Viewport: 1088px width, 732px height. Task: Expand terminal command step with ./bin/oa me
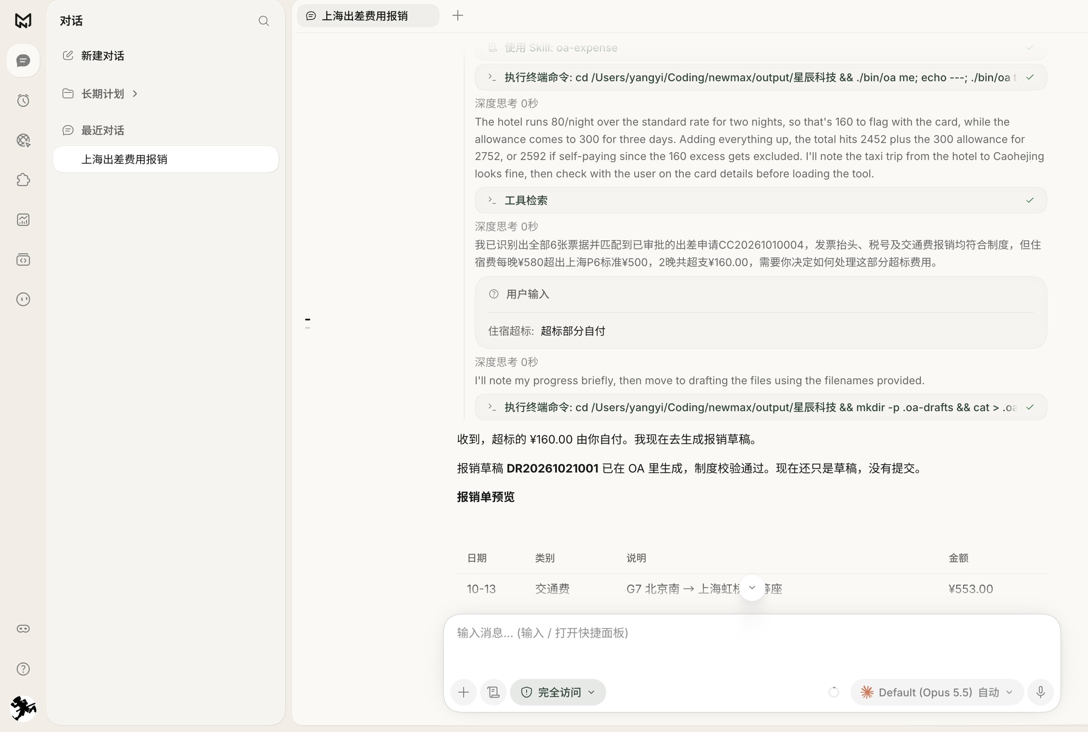click(x=761, y=77)
